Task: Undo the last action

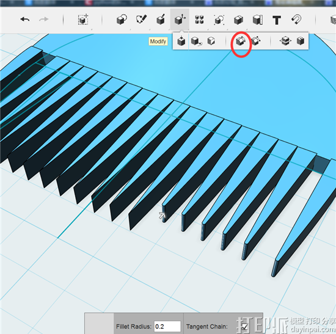Action: click(25, 20)
